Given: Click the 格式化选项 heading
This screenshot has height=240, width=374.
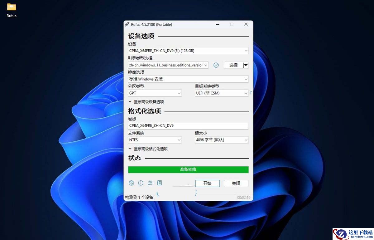Looking at the screenshot, I should [144, 111].
